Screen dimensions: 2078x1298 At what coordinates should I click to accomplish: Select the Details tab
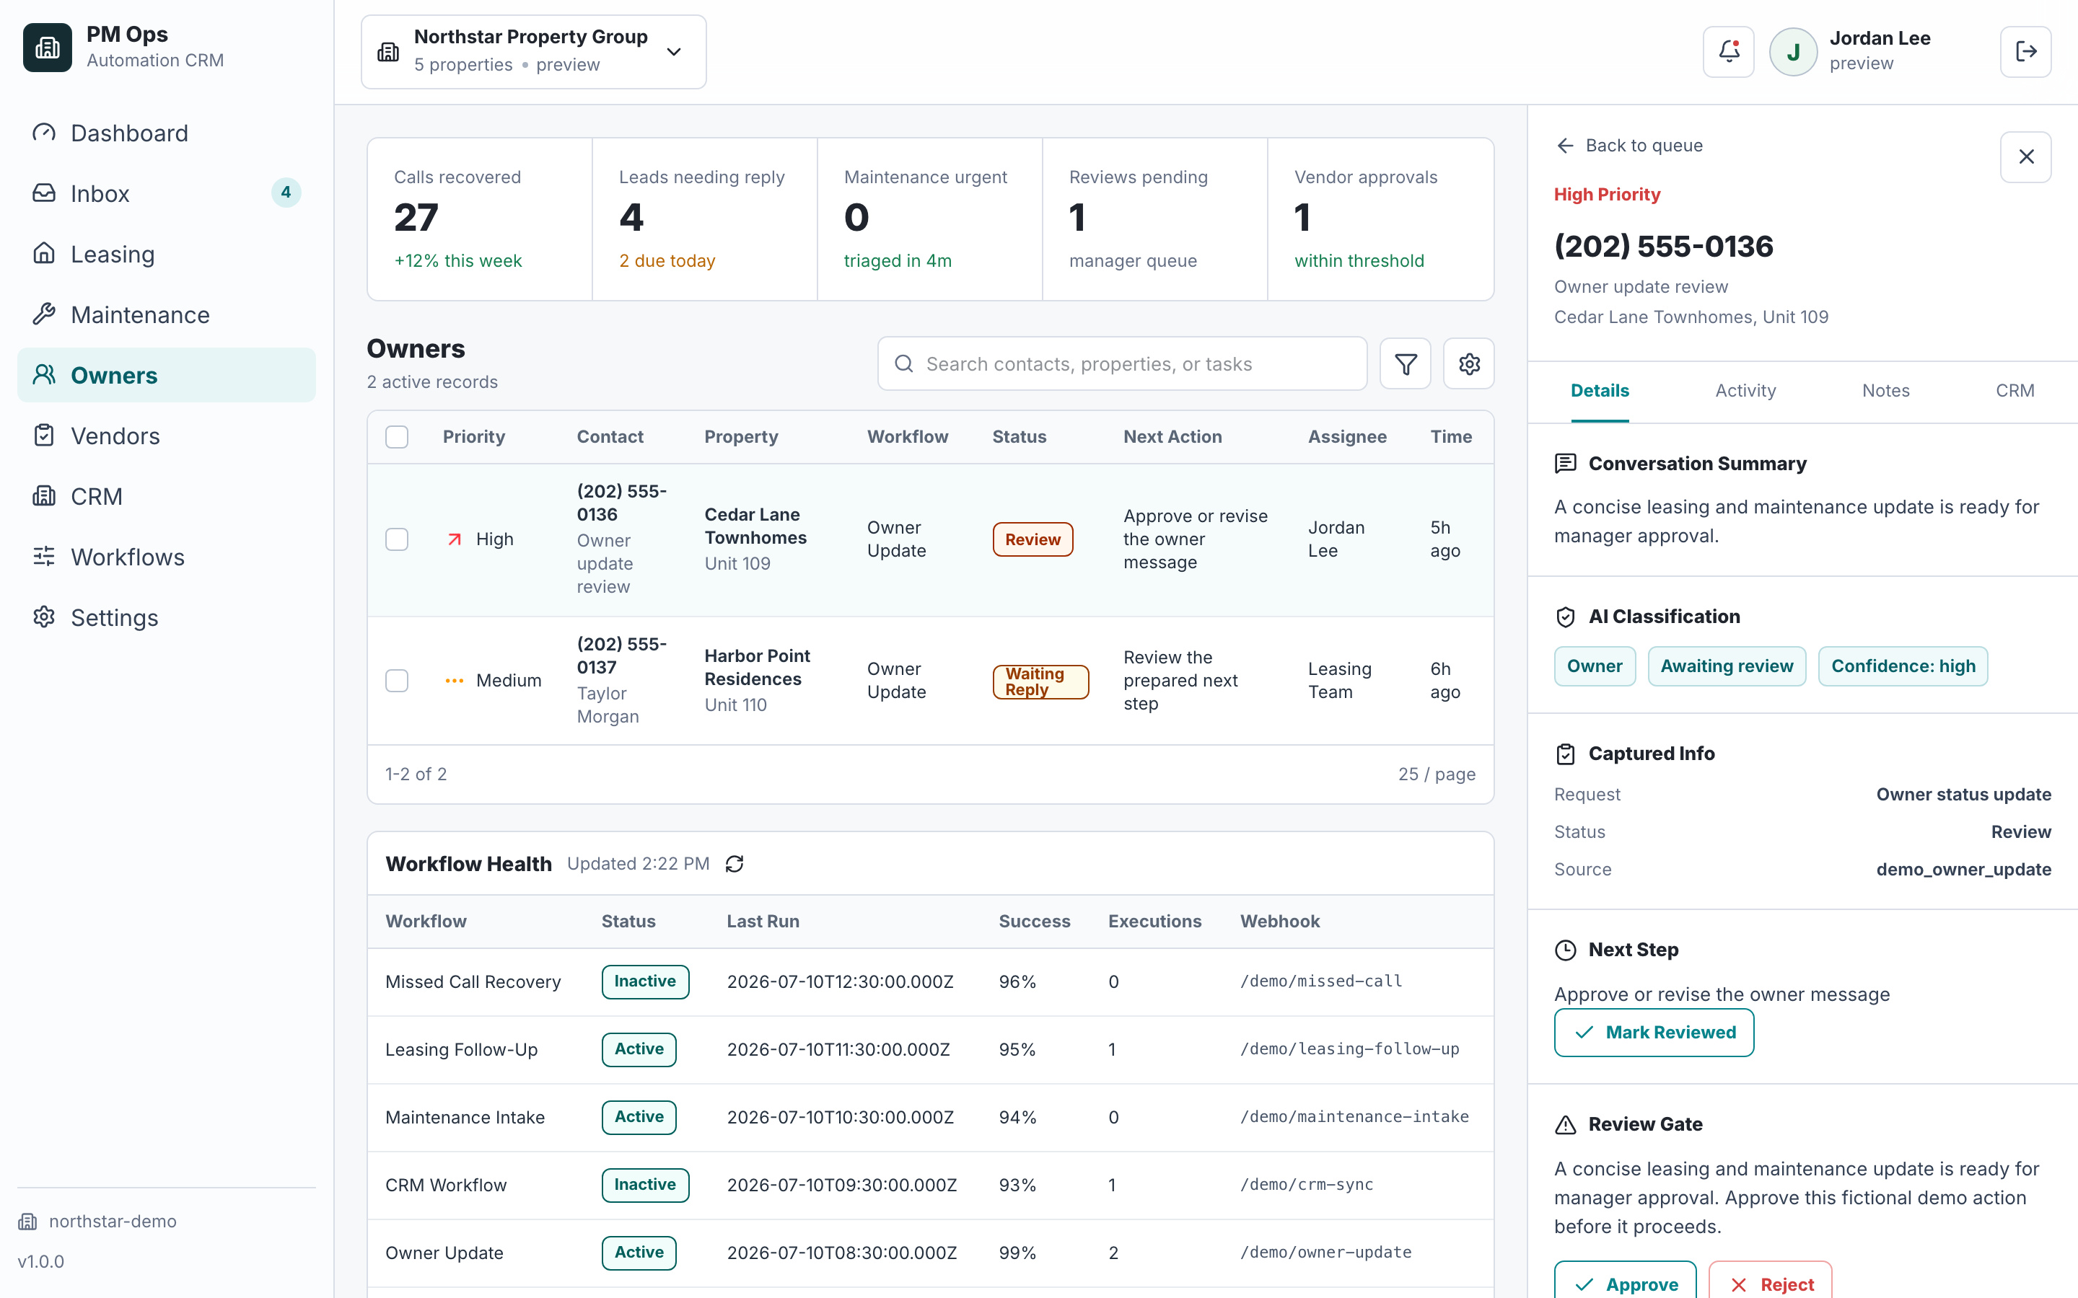pyautogui.click(x=1600, y=391)
